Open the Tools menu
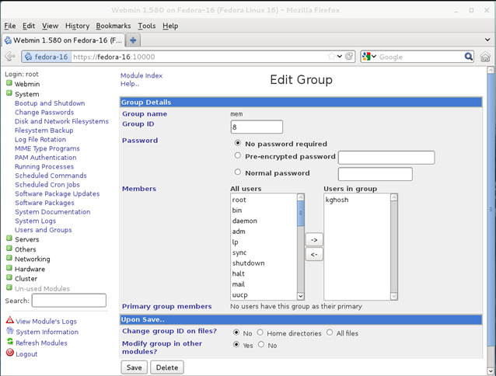This screenshot has width=496, height=376. click(146, 26)
